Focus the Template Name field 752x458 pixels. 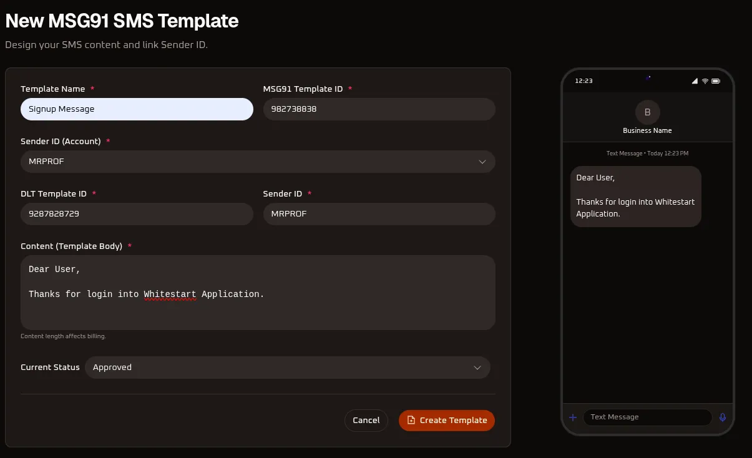(137, 109)
